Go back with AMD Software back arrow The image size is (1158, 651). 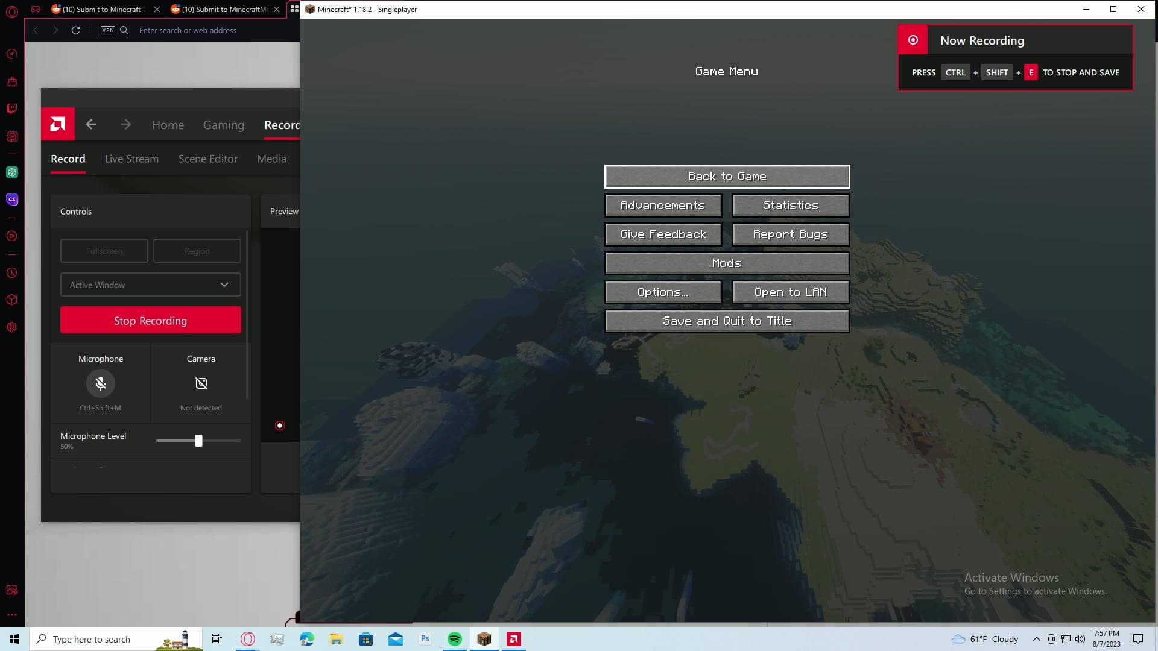pos(91,124)
